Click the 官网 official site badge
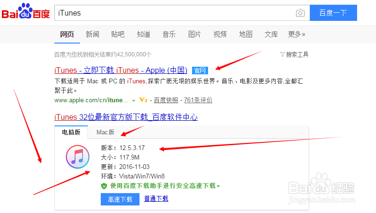Image resolution: width=376 pixels, height=213 pixels. click(x=200, y=71)
